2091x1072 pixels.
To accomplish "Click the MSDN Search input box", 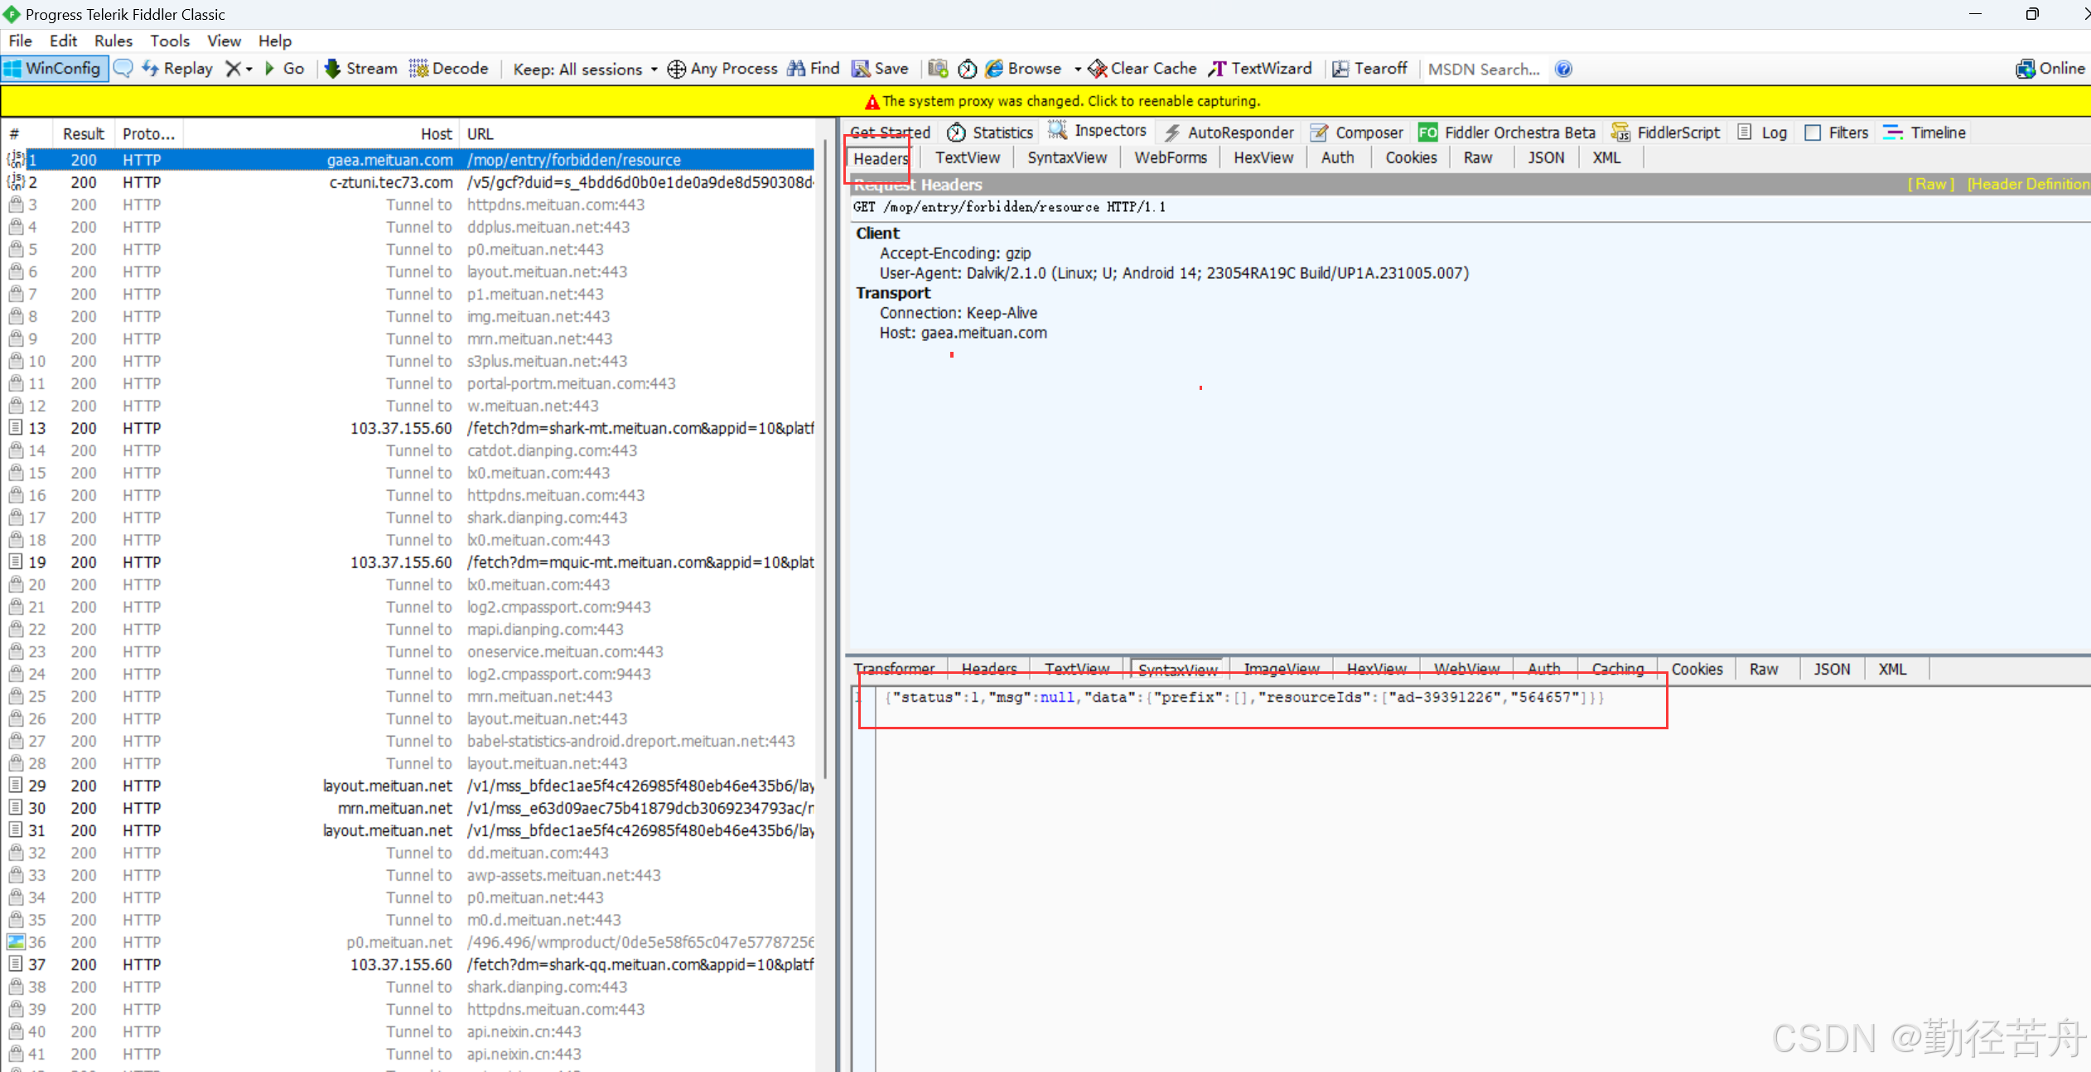I will point(1483,69).
